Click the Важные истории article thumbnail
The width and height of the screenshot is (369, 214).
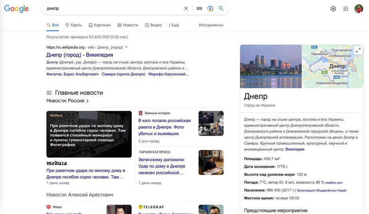[x=211, y=123]
